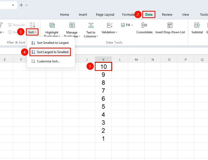Open the Data tab
The height and width of the screenshot is (160, 208).
149,14
